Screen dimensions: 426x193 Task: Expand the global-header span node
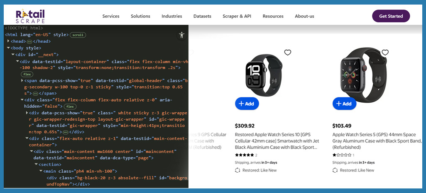click(x=22, y=81)
